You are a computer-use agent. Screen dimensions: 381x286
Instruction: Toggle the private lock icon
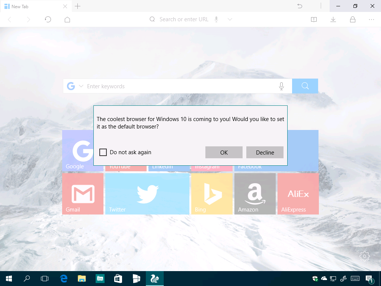[353, 19]
